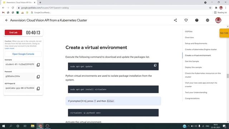Viewport: 229px width, 129px height.
Task: Click browser forward navigation arrow
Action: pyautogui.click(x=8, y=8)
